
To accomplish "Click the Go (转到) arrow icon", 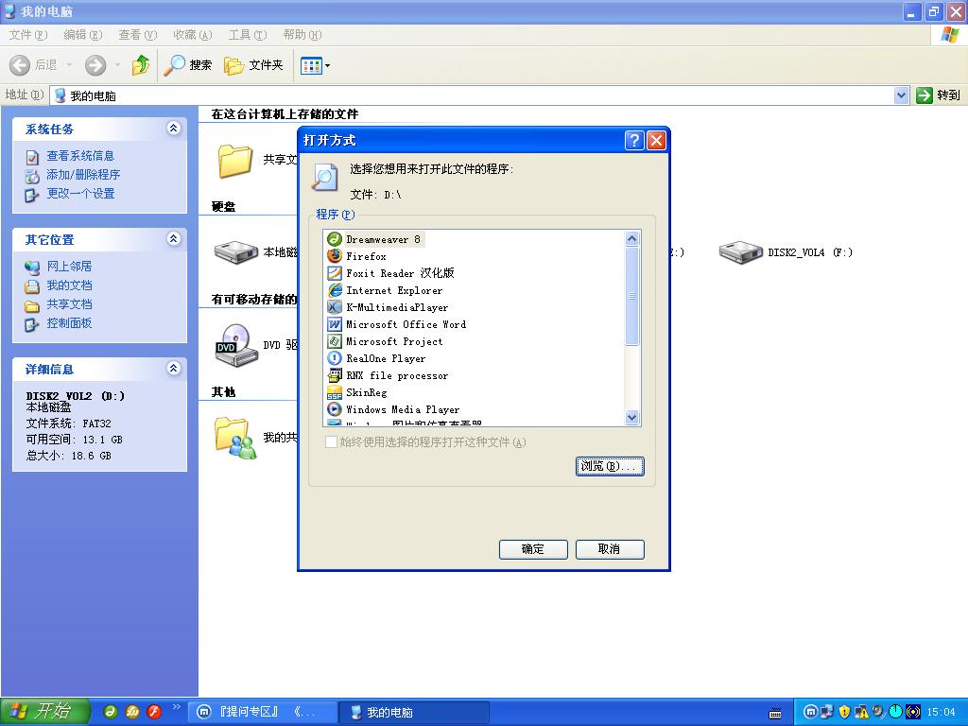I will click(x=925, y=95).
